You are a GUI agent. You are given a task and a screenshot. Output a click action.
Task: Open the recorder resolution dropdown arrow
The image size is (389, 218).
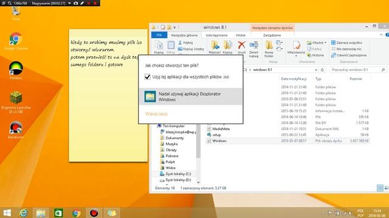pos(69,3)
